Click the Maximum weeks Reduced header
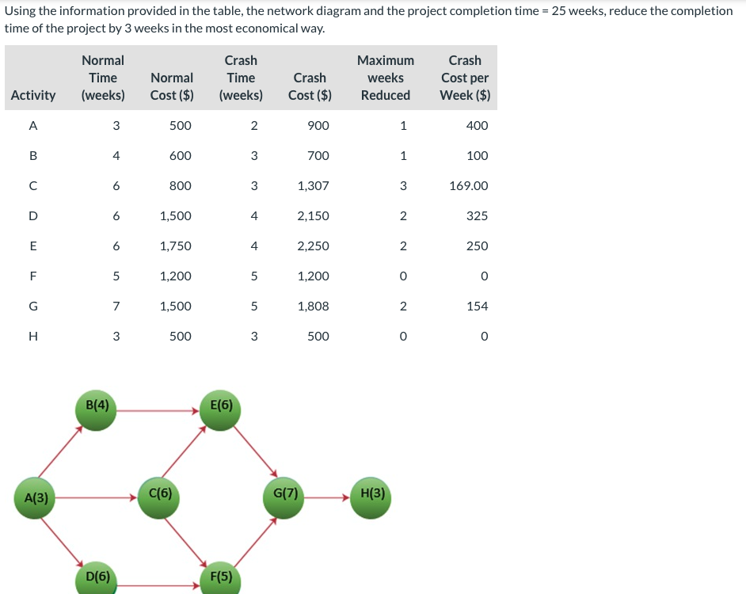The height and width of the screenshot is (594, 746). (386, 78)
